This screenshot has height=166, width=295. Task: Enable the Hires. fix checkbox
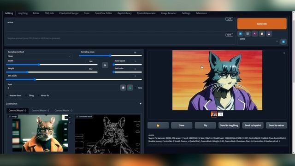click(x=39, y=95)
